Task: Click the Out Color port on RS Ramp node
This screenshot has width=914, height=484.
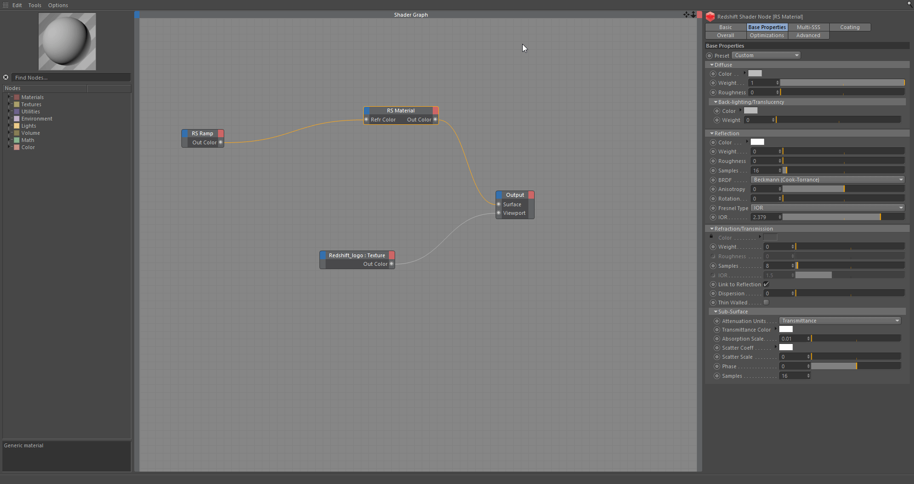Action: pyautogui.click(x=220, y=142)
